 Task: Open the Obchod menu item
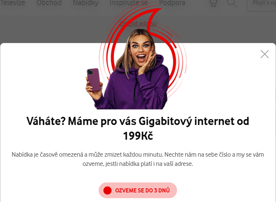click(49, 3)
